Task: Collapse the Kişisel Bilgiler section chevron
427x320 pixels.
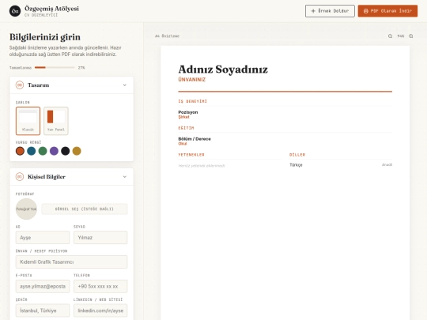Action: [125, 177]
